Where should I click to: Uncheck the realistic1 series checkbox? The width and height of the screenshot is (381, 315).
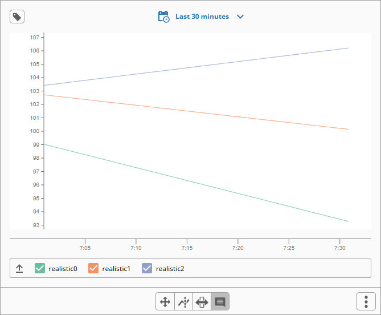(93, 268)
